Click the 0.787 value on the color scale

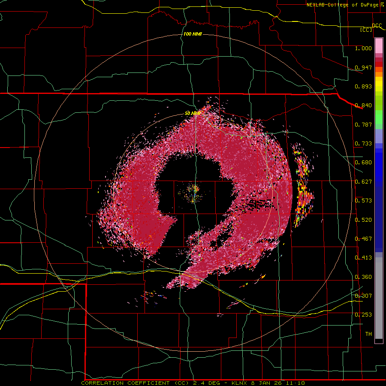(x=363, y=124)
